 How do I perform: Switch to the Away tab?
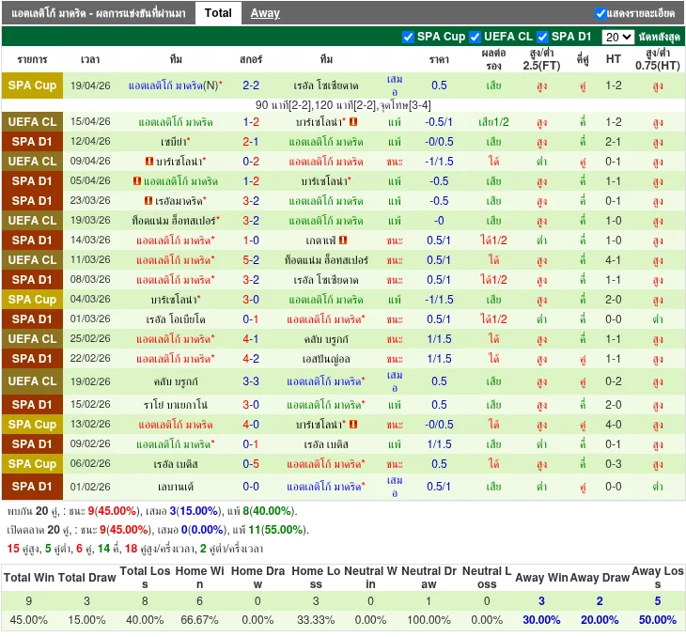pos(265,13)
